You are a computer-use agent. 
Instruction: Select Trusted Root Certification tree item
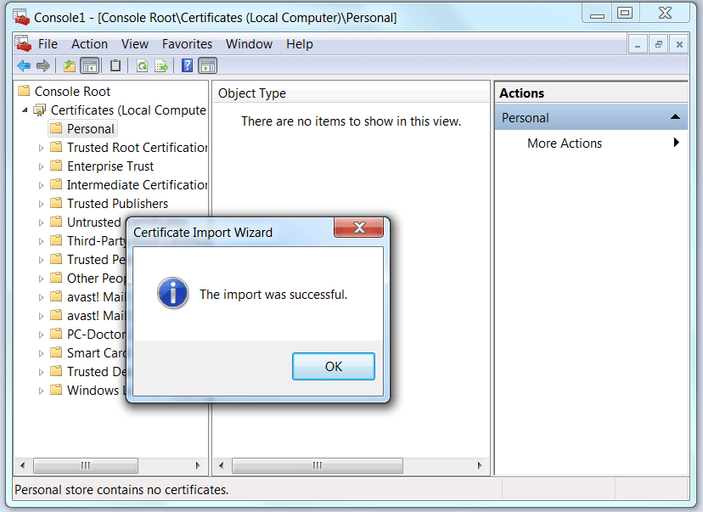pos(137,148)
